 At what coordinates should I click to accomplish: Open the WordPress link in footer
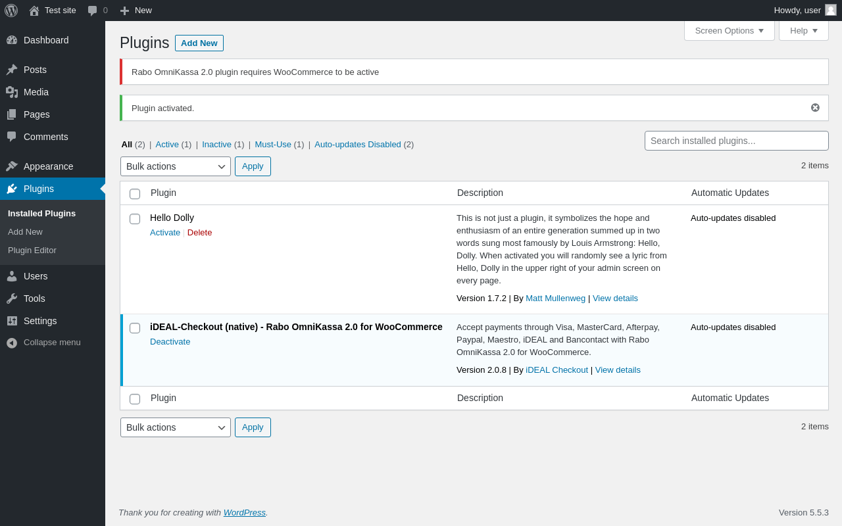[245, 513]
